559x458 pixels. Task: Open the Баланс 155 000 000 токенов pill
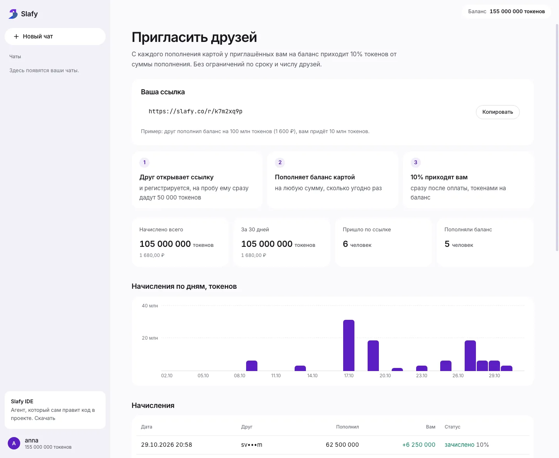coord(506,11)
